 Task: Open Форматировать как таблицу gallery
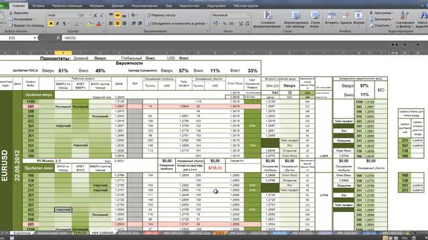tap(296, 19)
